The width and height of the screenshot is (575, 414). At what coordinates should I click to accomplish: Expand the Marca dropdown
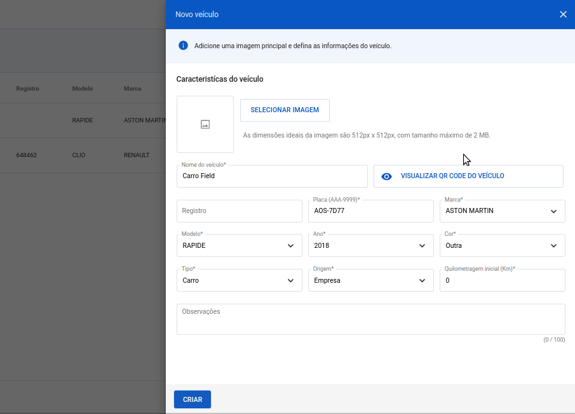pos(502,211)
